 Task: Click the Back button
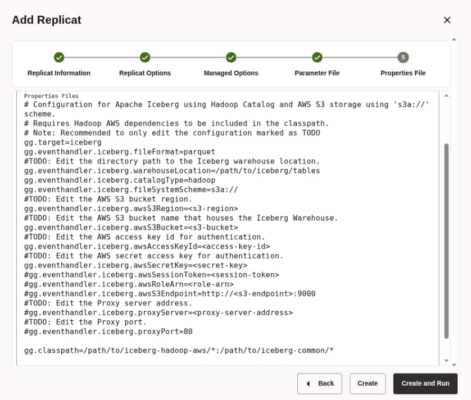tap(319, 384)
